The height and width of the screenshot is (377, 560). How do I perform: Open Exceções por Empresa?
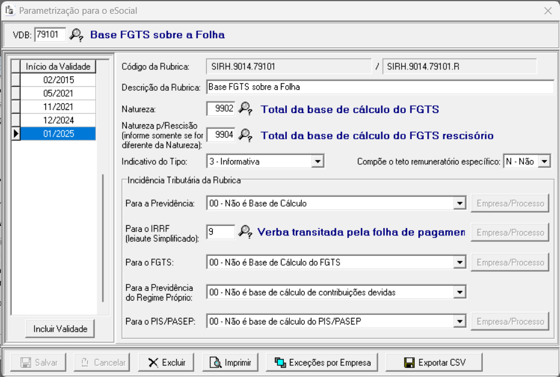click(x=323, y=362)
